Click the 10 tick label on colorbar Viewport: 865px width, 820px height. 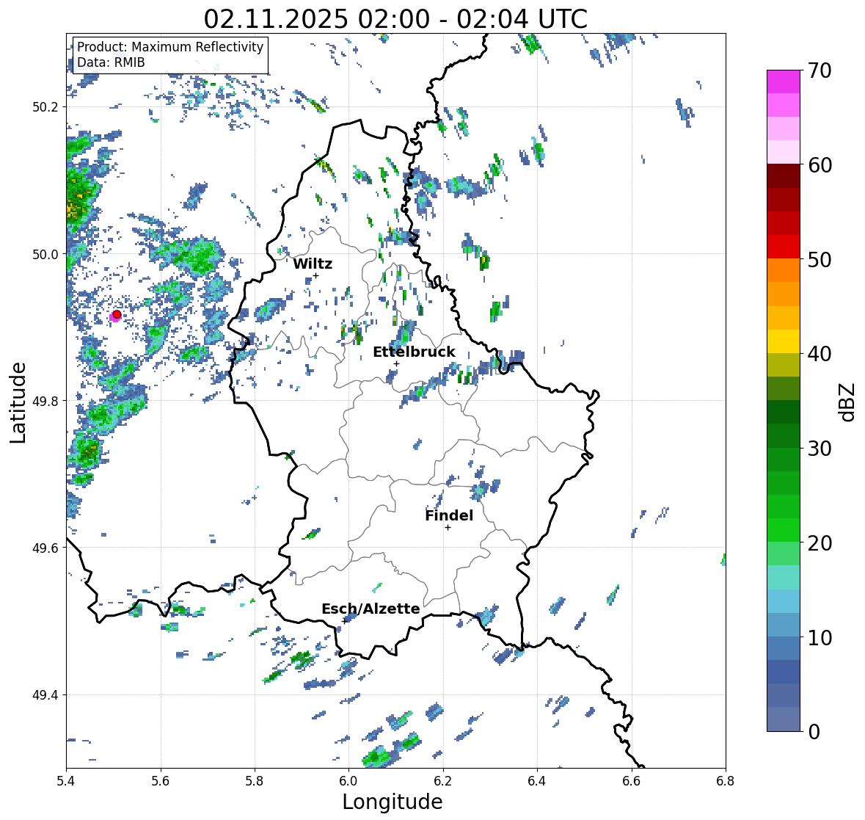[x=820, y=637]
